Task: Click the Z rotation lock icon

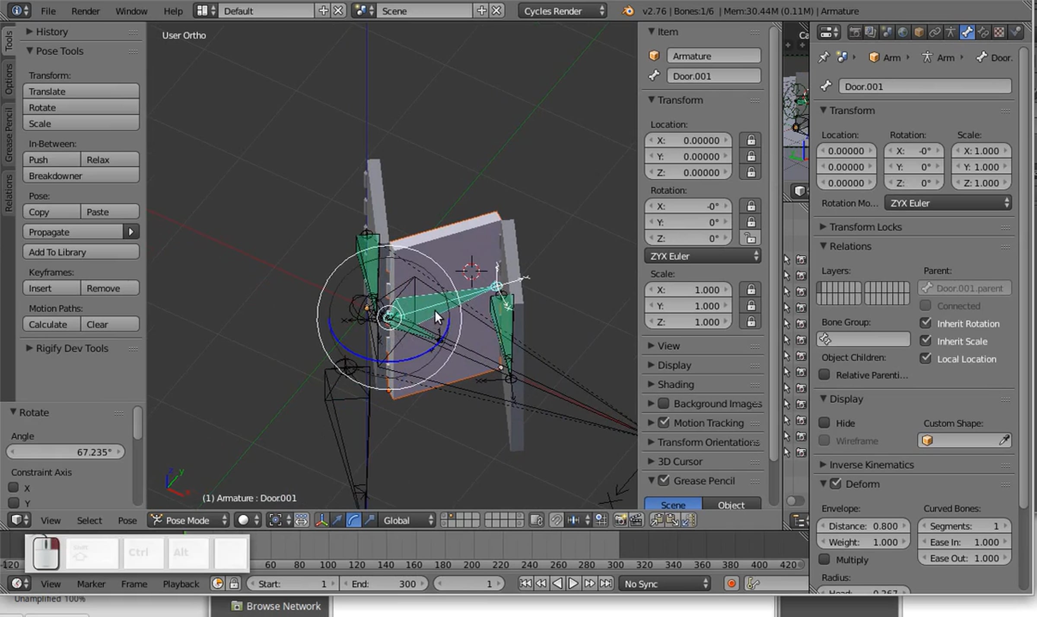Action: pos(751,238)
